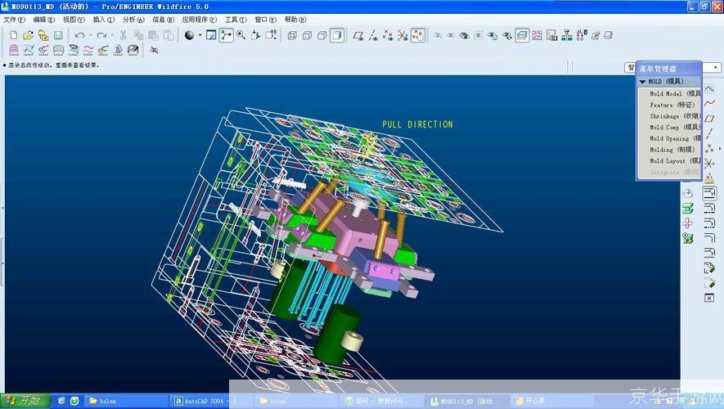This screenshot has height=409, width=724.
Task: Select the Zoom In magnifier icon
Action: [x=242, y=35]
